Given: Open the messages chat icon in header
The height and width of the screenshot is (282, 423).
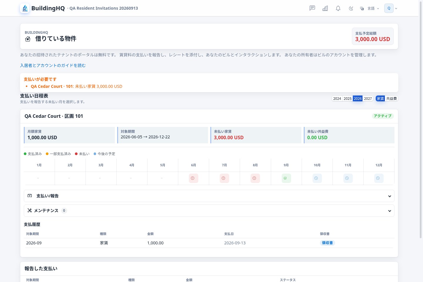Looking at the screenshot, I should click(312, 8).
